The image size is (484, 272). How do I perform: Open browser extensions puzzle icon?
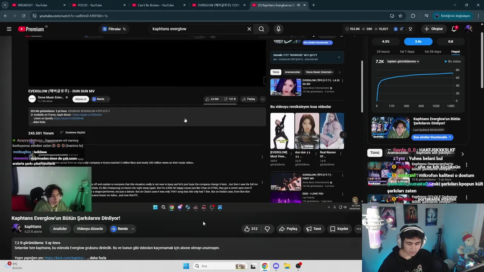coord(413,16)
